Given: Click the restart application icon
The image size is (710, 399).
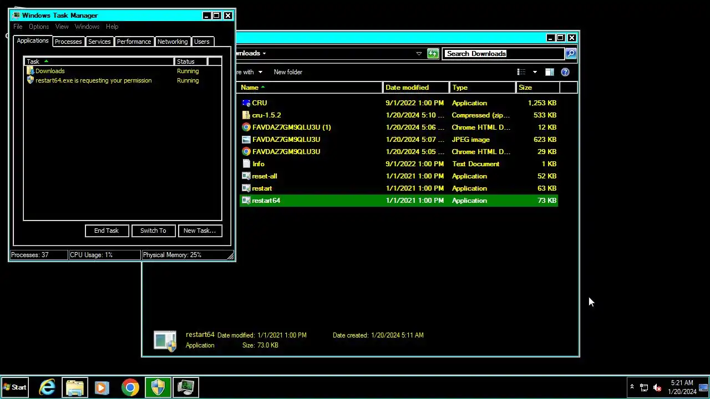Looking at the screenshot, I should [246, 188].
